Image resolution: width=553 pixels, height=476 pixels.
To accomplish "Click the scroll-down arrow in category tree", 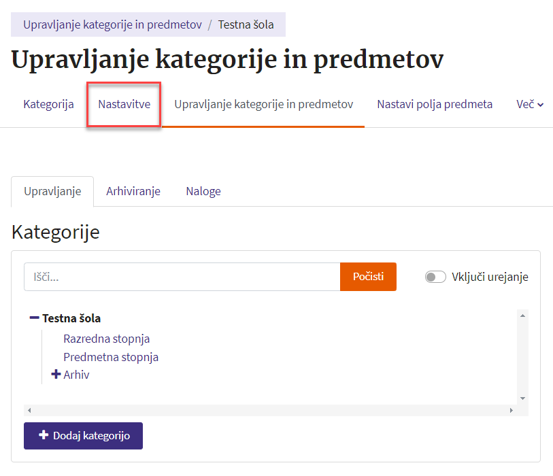I will 522,398.
